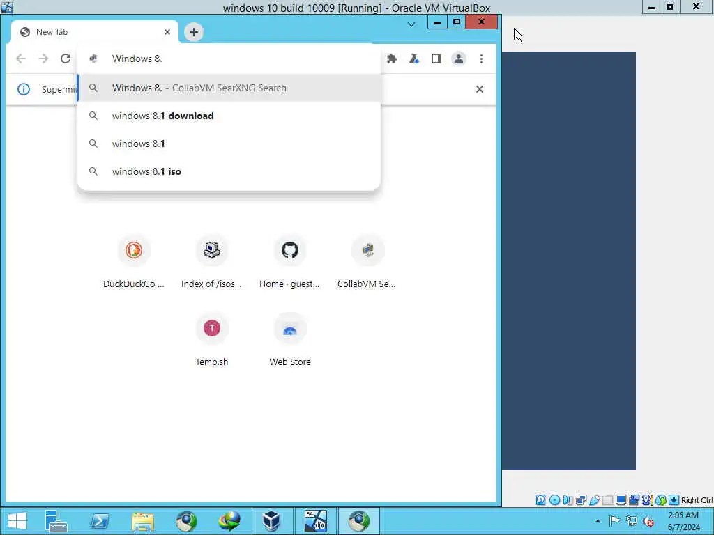Image resolution: width=714 pixels, height=535 pixels.
Task: Launch Server Manager from the taskbar
Action: (56, 521)
